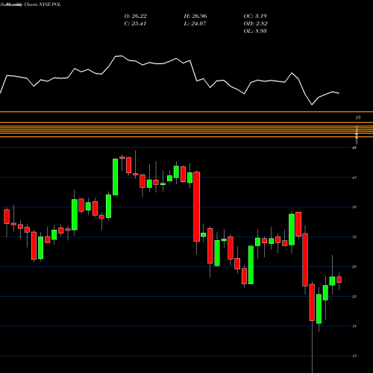Click the 'OL: 8.93' statistic

click(x=255, y=31)
